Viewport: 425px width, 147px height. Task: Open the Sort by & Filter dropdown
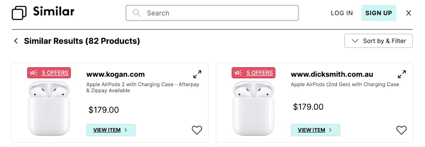(x=378, y=41)
